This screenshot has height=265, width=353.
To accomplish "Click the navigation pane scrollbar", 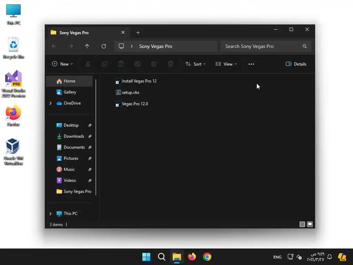I will coord(96,137).
